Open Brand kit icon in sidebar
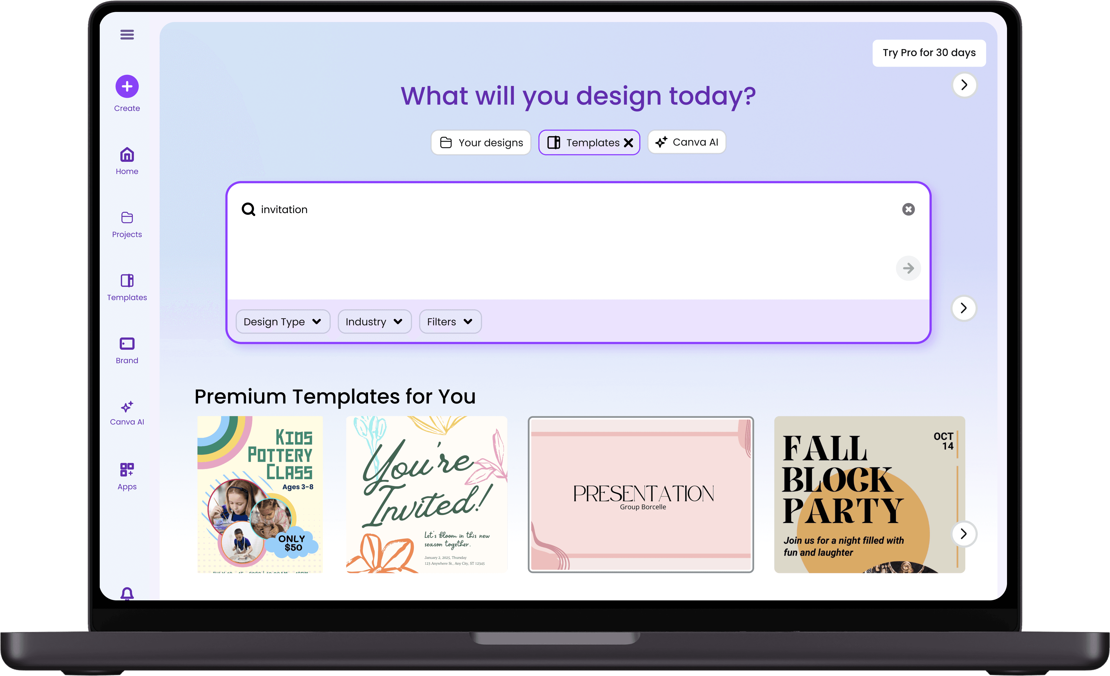1110x676 pixels. (x=127, y=344)
